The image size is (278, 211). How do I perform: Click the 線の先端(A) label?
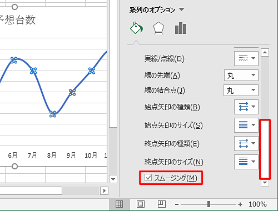point(162,76)
